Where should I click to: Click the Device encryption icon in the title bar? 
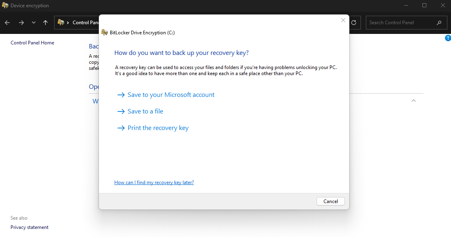tap(5, 5)
